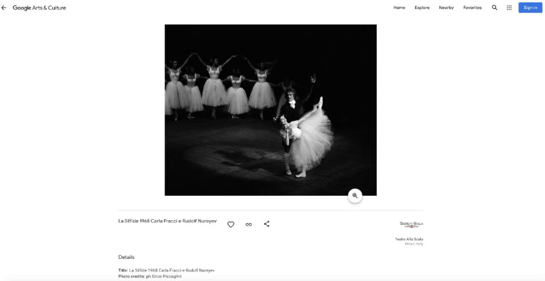Viewport: 545px width, 281px height.
Task: Open the Explore menu item
Action: (422, 7)
